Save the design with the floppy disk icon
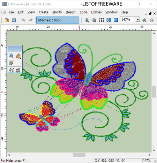 14,20
